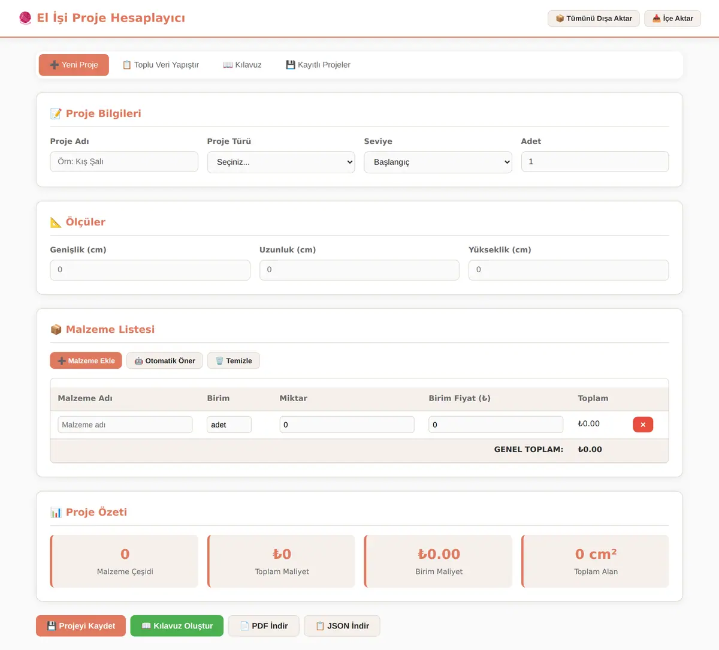The height and width of the screenshot is (650, 719).
Task: Click the Malzeme Adı column header
Action: coord(85,398)
